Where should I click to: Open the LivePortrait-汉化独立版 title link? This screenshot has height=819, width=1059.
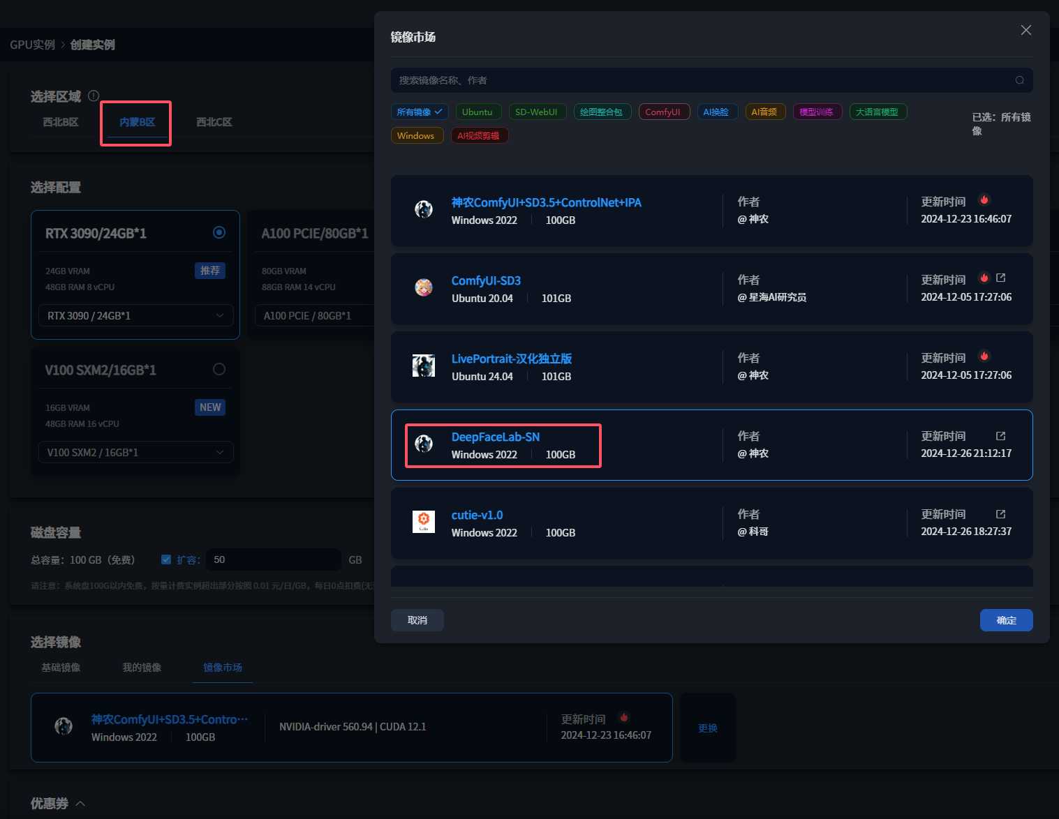512,359
